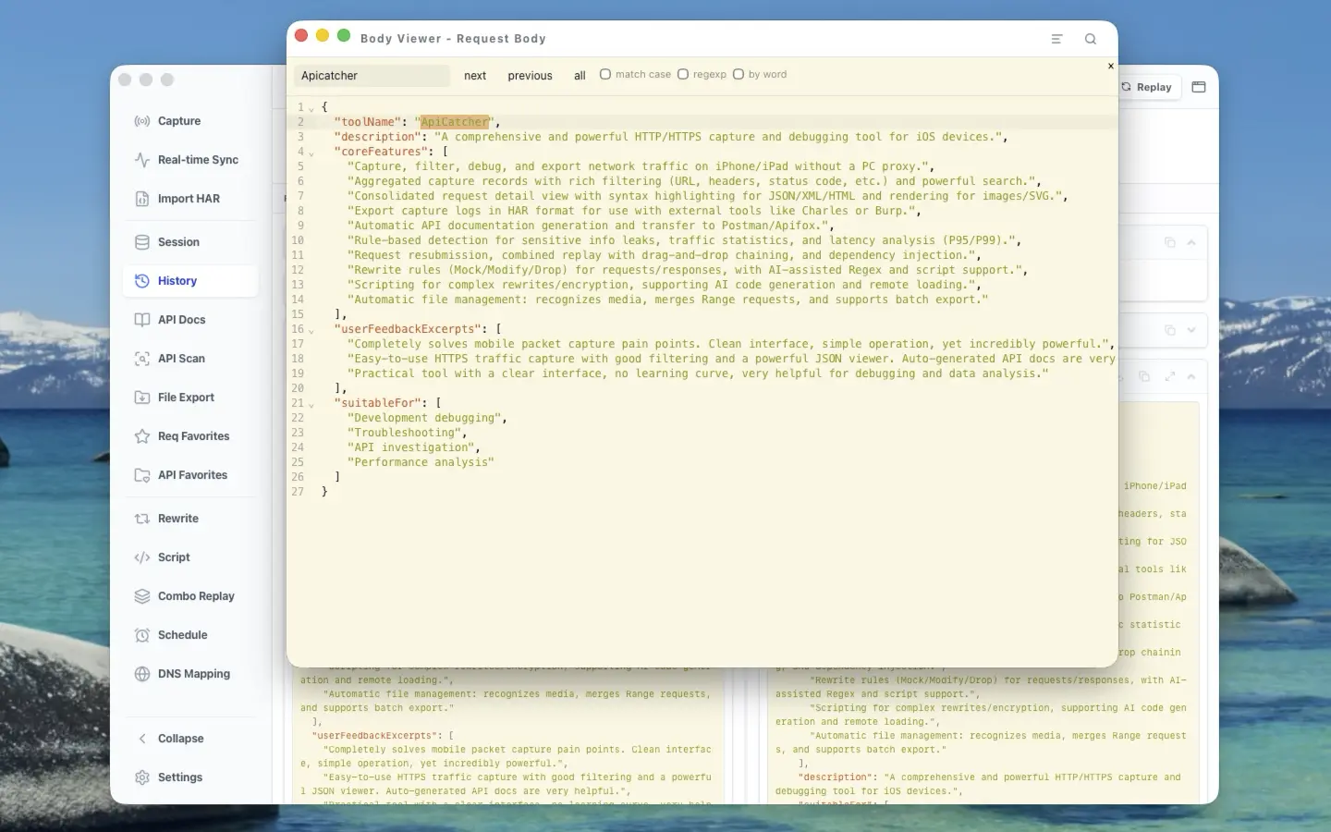Select the Real-time Sync menu label

(198, 160)
